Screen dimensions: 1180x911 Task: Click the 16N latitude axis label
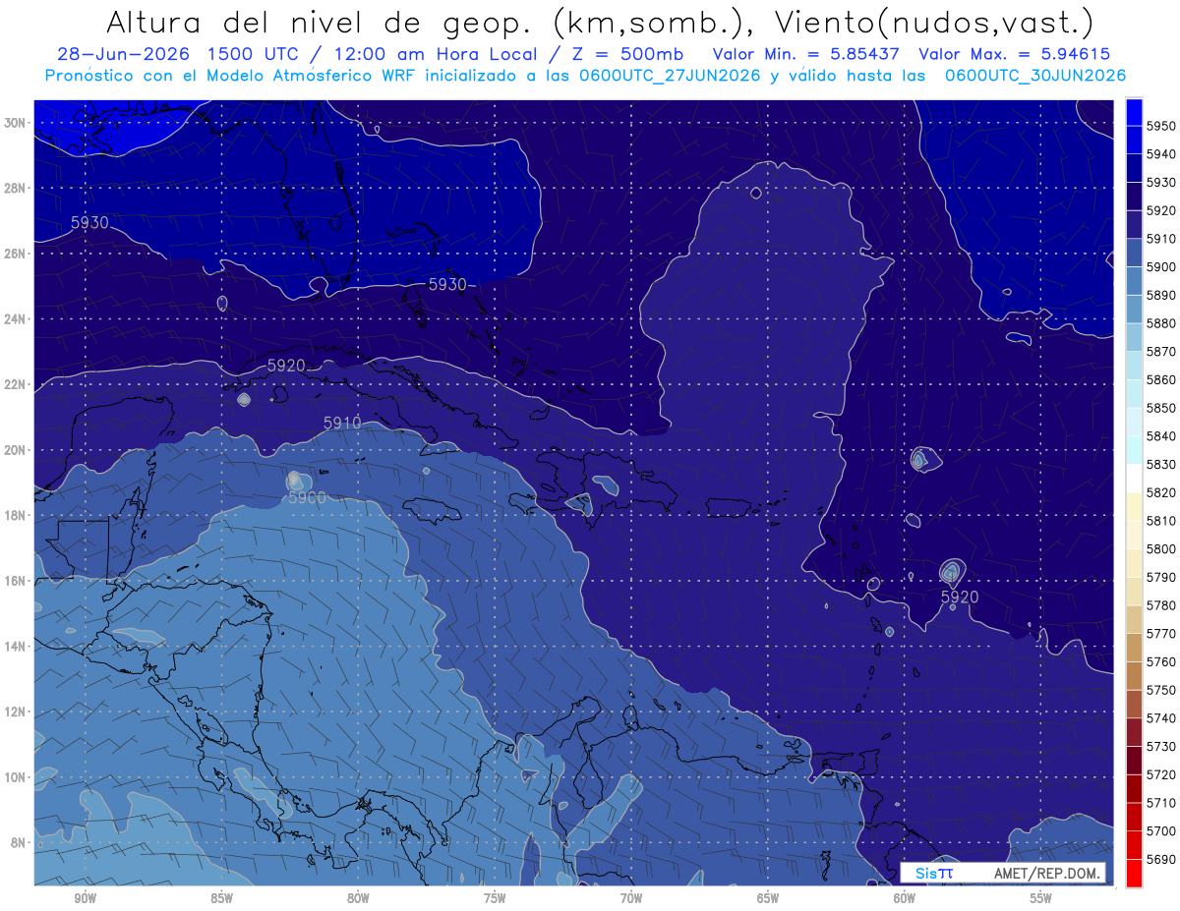coord(17,581)
